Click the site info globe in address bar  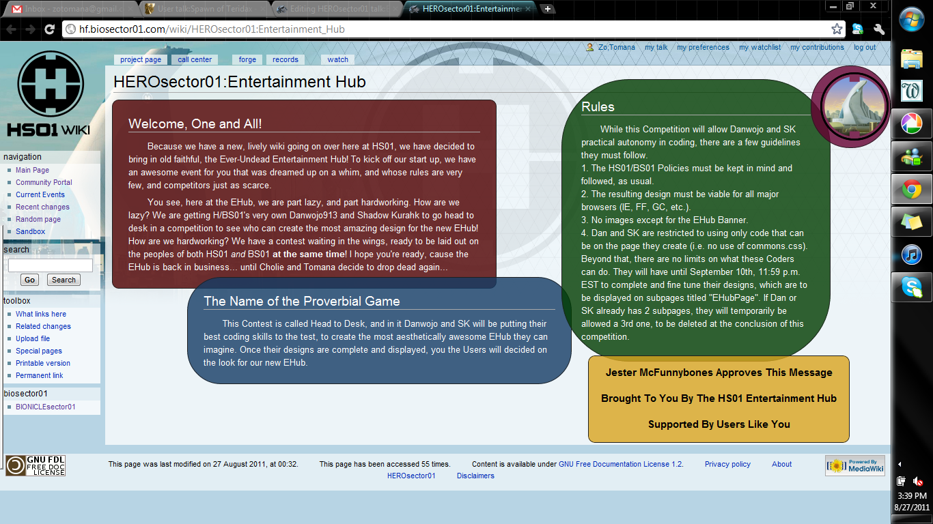point(71,29)
